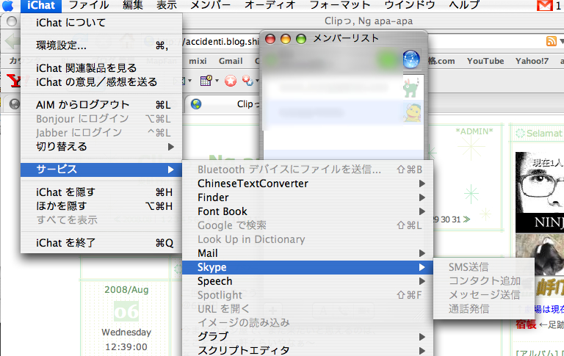Click the green back arrow in browser
Screen dimensions: 564x356
pyautogui.click(x=12, y=41)
